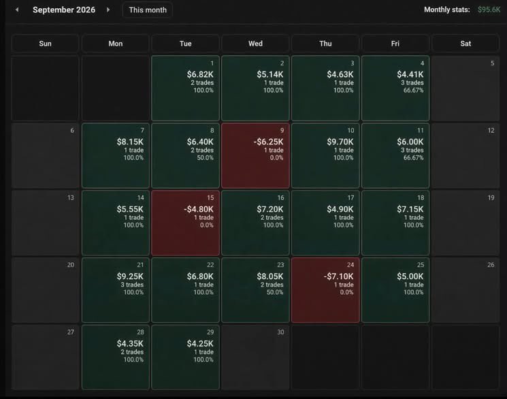Select empty Saturday 19 day cell
Screen dimensions: 507x399
465,223
